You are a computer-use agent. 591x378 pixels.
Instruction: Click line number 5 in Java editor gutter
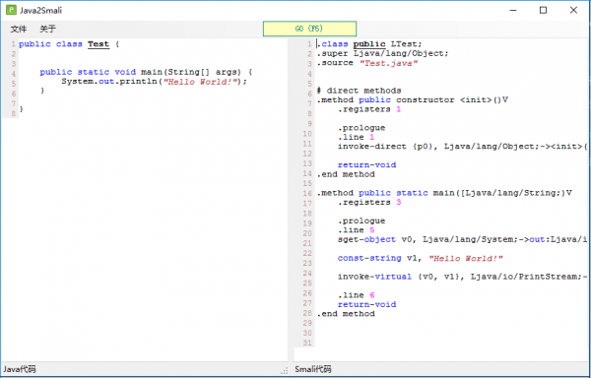14,84
